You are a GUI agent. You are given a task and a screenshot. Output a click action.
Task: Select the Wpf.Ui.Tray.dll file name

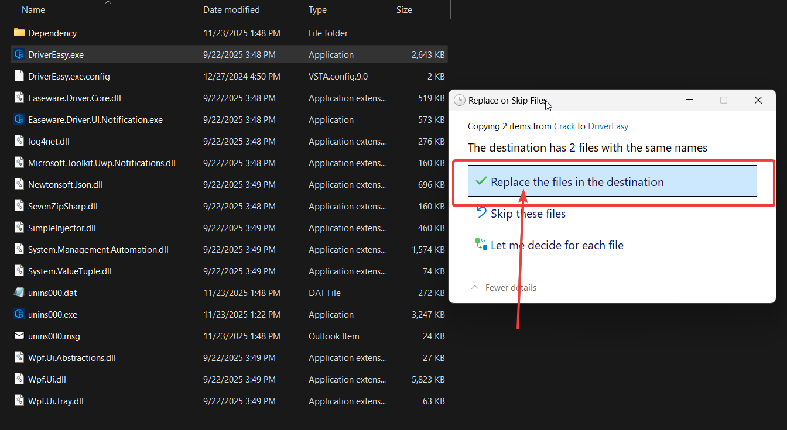tap(56, 401)
